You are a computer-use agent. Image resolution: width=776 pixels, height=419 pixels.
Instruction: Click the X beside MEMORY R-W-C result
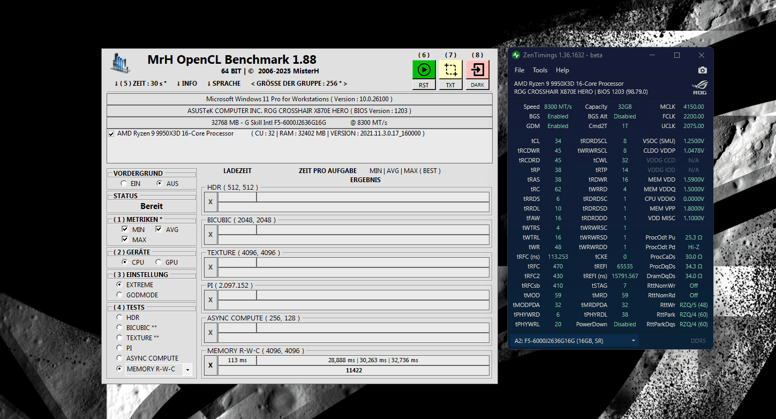pos(210,365)
